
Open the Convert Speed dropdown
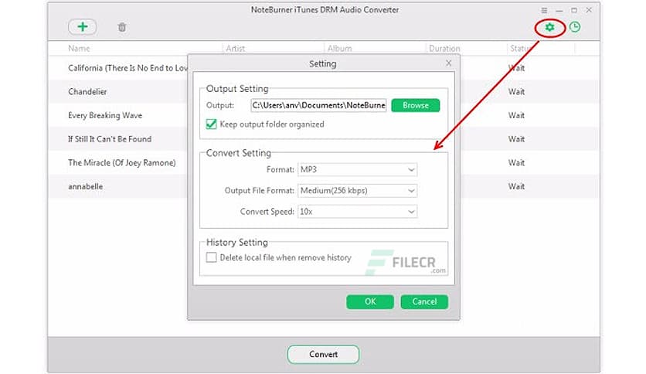[x=357, y=212]
